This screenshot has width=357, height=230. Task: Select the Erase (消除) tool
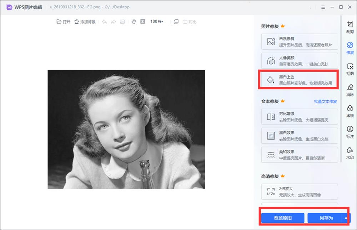350,90
